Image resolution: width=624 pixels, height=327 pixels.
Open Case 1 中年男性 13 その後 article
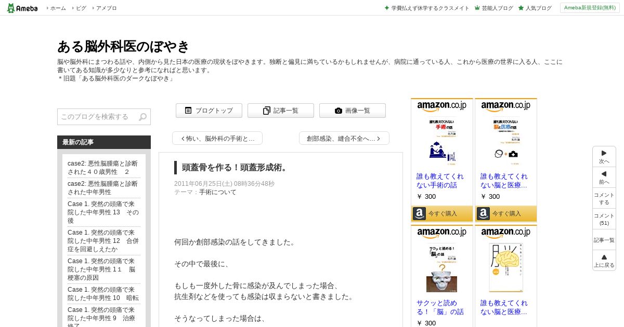pyautogui.click(x=103, y=212)
